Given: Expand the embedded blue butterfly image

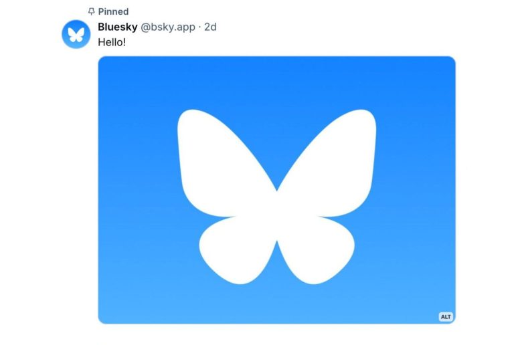Looking at the screenshot, I should (x=276, y=190).
